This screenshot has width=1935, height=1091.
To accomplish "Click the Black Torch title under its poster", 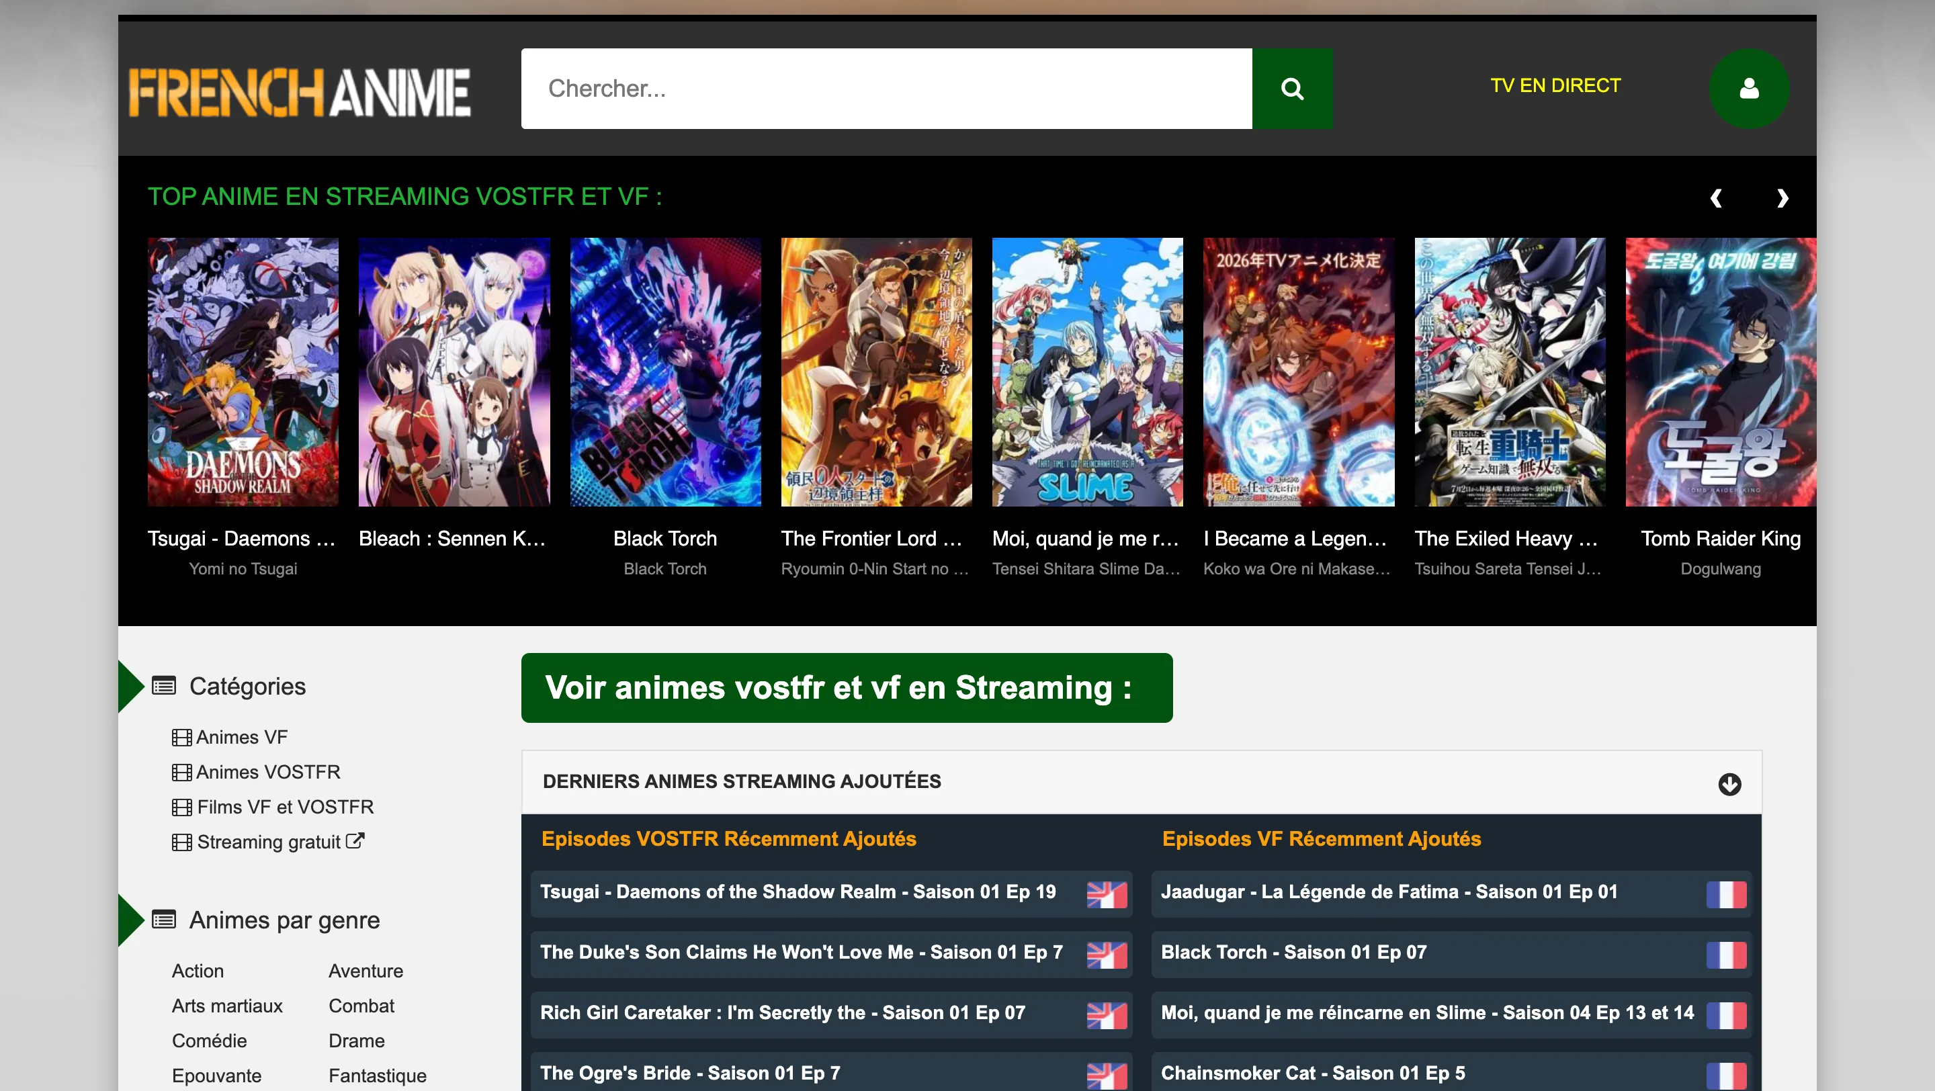I will click(664, 538).
